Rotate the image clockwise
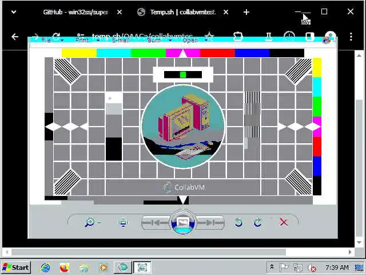The width and height of the screenshot is (366, 275). [258, 222]
